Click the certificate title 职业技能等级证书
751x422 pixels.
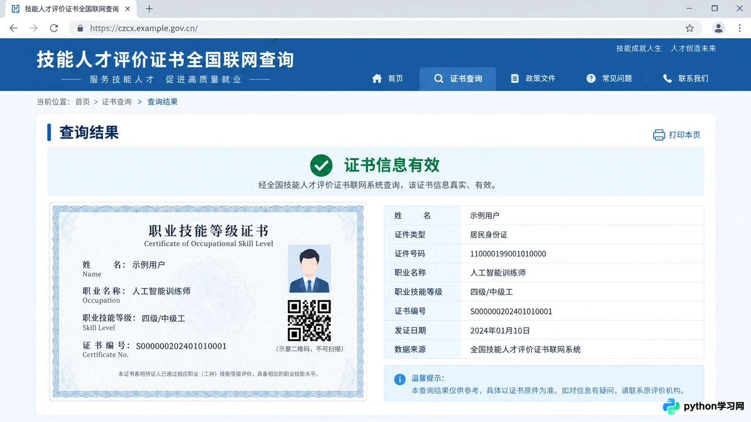click(x=209, y=231)
